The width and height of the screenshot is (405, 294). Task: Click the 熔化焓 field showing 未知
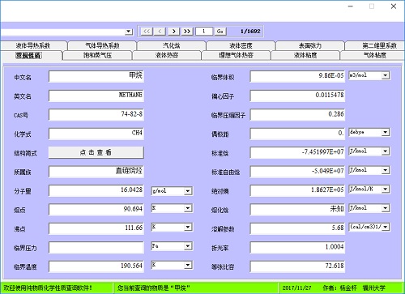click(297, 209)
